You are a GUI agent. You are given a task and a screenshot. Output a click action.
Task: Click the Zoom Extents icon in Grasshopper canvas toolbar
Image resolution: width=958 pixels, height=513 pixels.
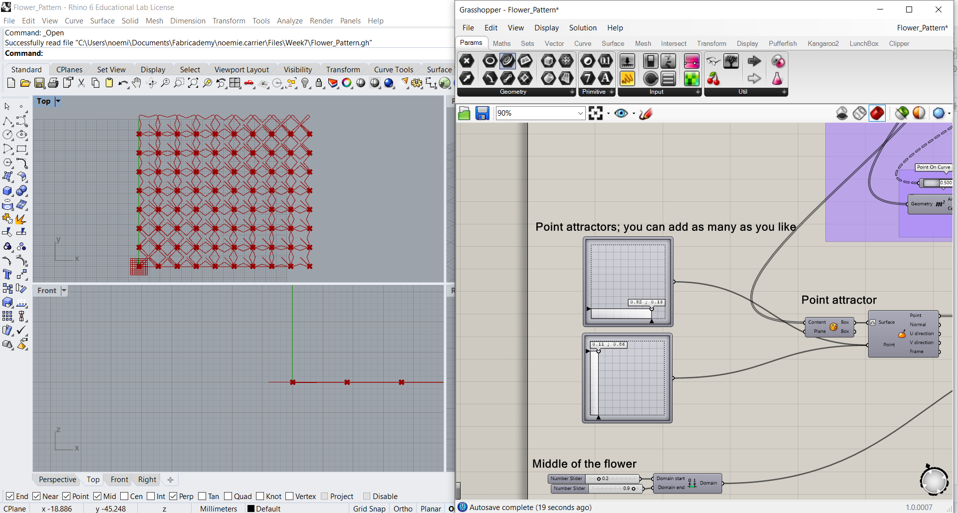click(x=596, y=113)
